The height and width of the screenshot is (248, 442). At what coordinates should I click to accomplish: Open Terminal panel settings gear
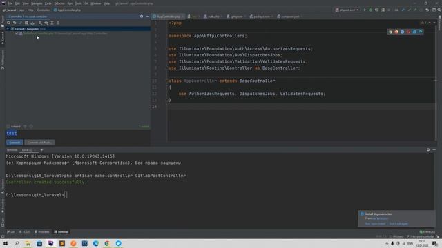[x=428, y=150]
